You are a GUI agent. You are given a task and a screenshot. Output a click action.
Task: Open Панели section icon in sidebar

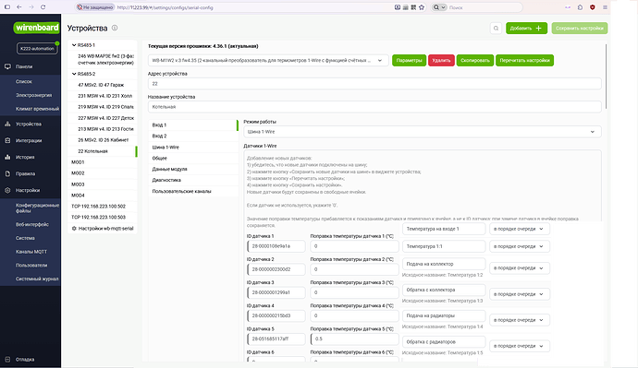pos(7,66)
